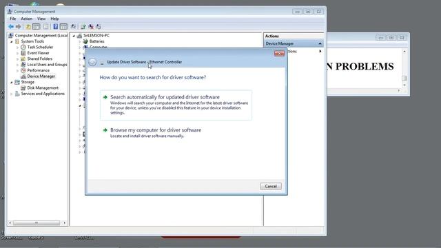Click green arrow beside Search automatically option
The width and height of the screenshot is (441, 248).
point(105,97)
